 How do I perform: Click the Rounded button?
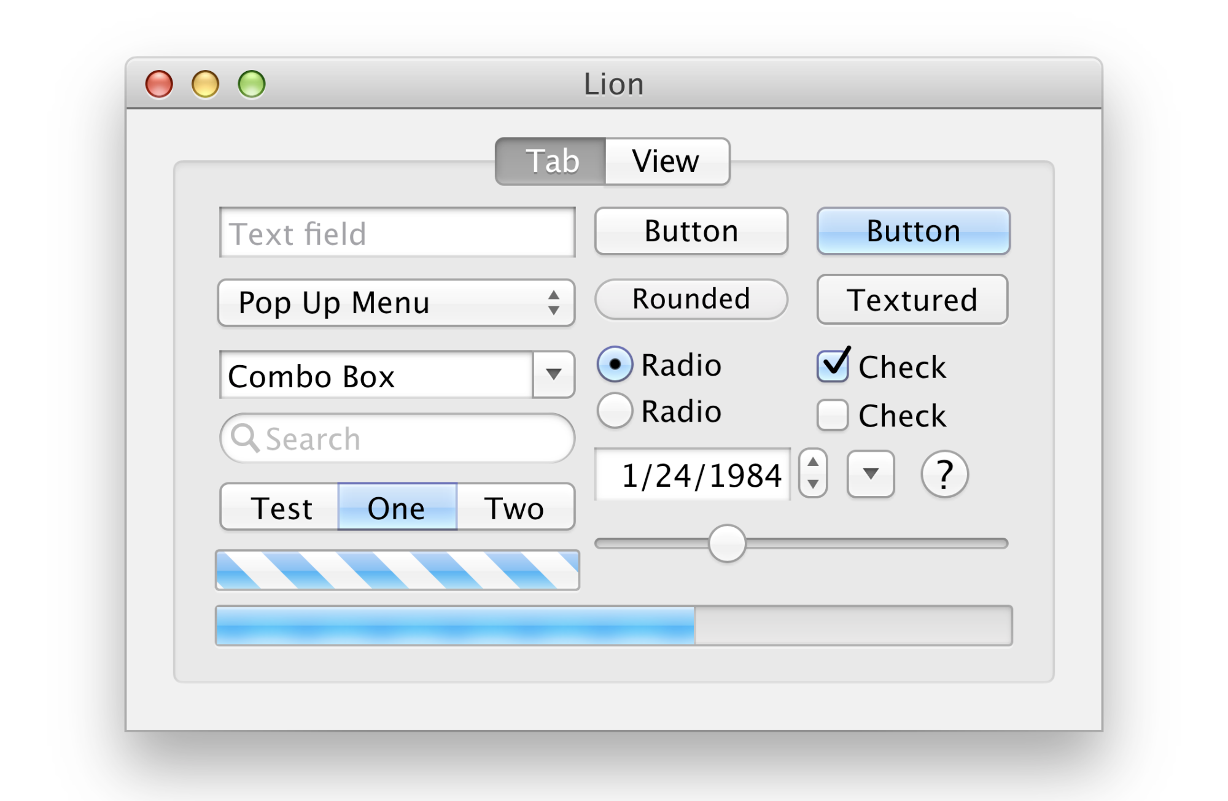point(691,299)
